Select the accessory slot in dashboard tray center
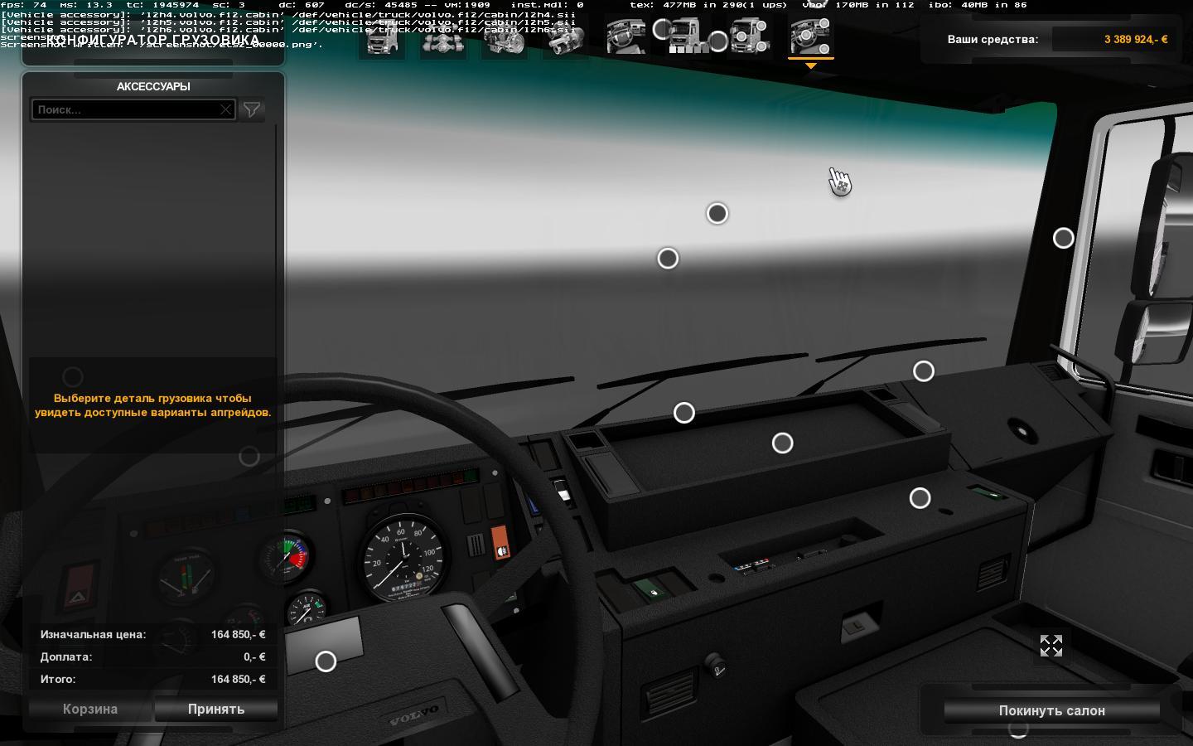 point(782,443)
